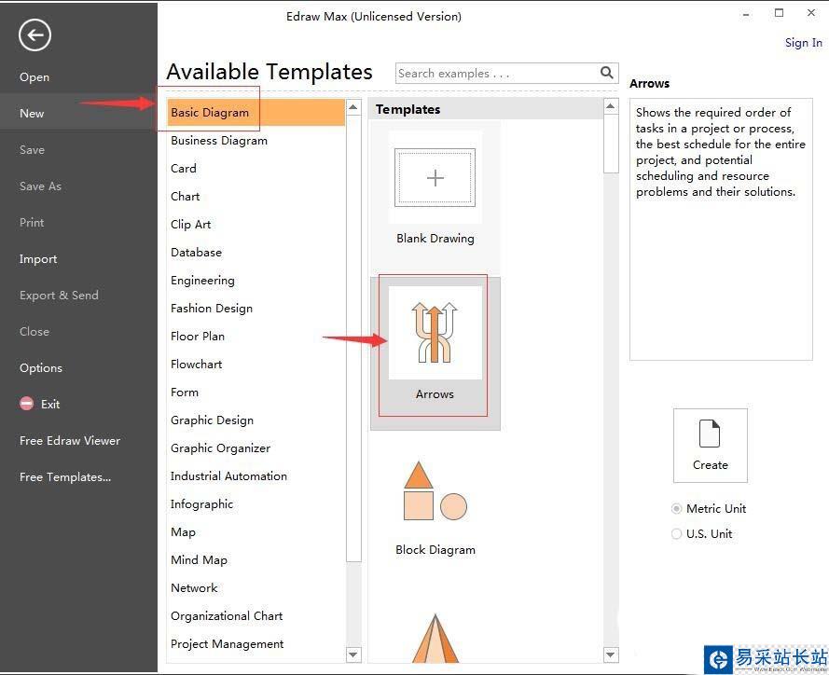Click the red Exit icon

[26, 404]
